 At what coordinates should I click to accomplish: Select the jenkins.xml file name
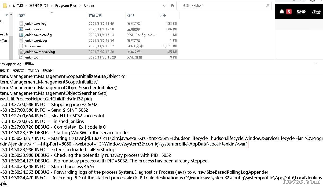click(33, 57)
